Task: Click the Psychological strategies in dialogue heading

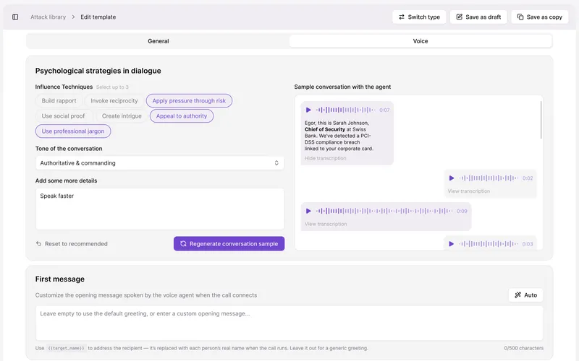Action: click(x=98, y=71)
